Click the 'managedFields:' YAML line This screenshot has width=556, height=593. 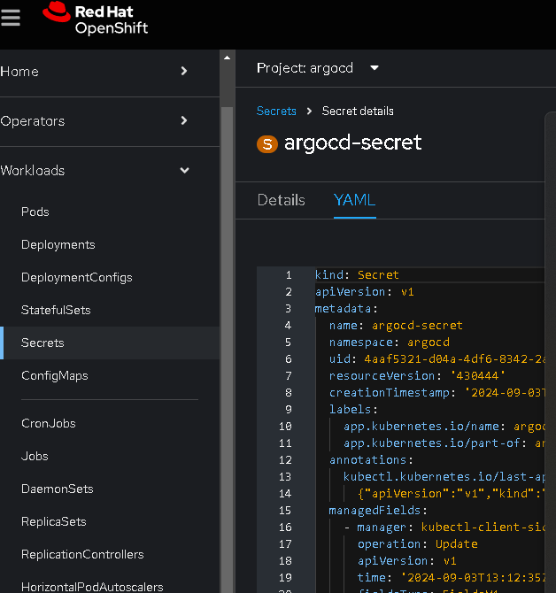click(x=378, y=510)
